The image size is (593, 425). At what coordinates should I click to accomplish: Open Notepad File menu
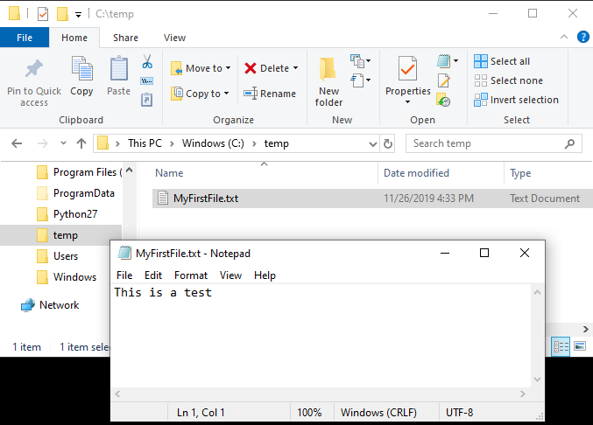[124, 275]
